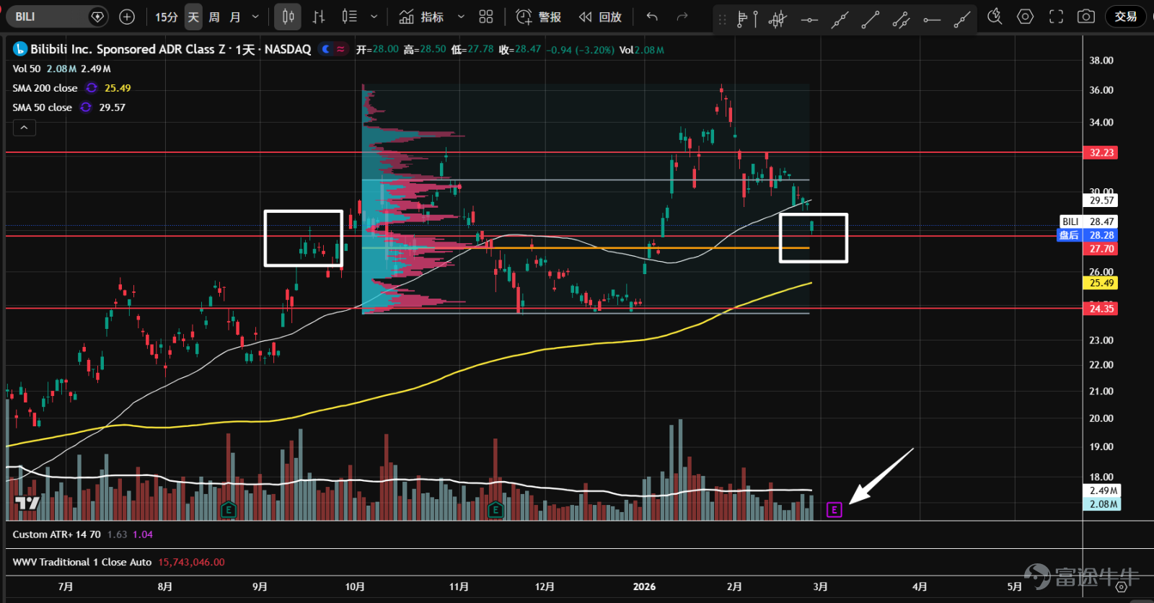This screenshot has width=1154, height=603.
Task: Click the red 24.35 price line label
Action: (x=1101, y=309)
